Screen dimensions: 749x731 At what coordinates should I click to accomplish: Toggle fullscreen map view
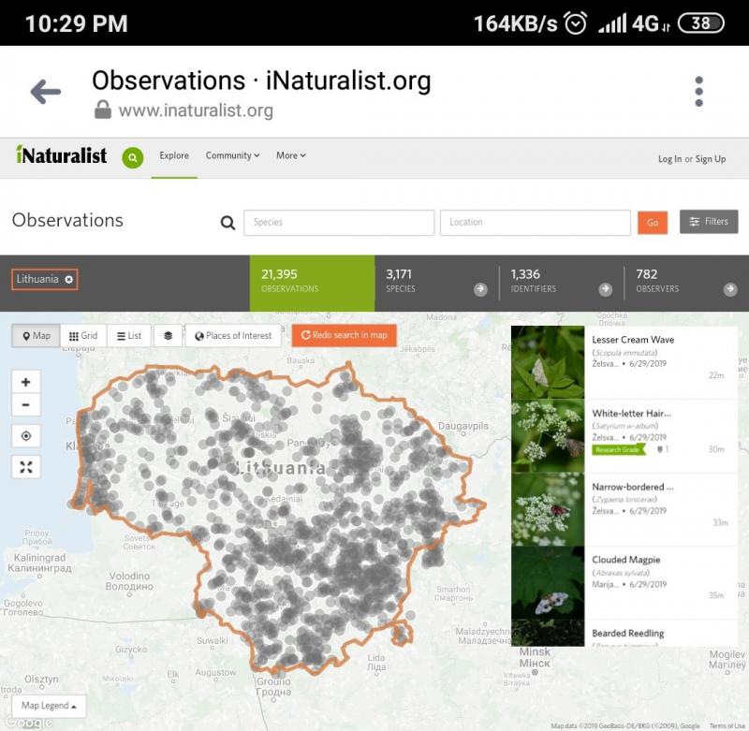coord(26,467)
